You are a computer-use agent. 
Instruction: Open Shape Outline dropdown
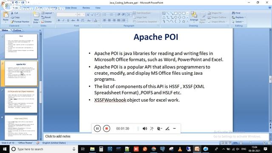pos(217,17)
